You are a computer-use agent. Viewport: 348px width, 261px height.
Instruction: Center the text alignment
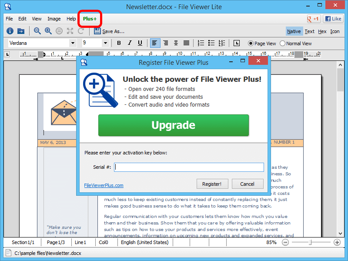(176, 43)
